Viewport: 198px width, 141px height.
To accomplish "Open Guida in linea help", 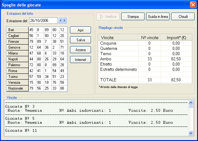I will coord(158,16).
